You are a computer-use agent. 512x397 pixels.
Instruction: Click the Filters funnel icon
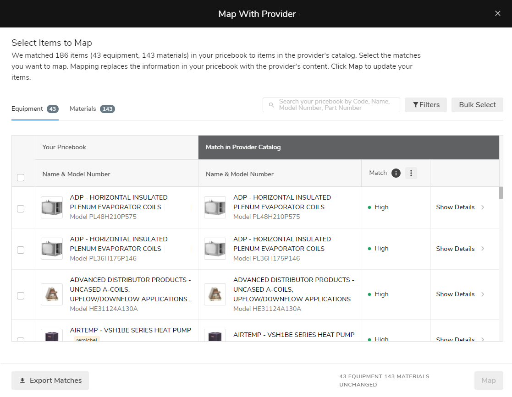pyautogui.click(x=416, y=105)
